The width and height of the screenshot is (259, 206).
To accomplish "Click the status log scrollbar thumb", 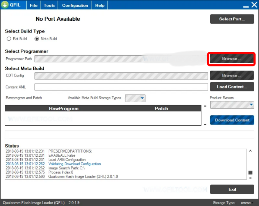I will point(250,173).
